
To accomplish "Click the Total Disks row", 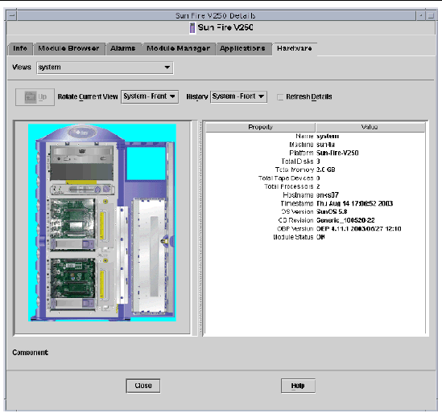I will (315, 162).
